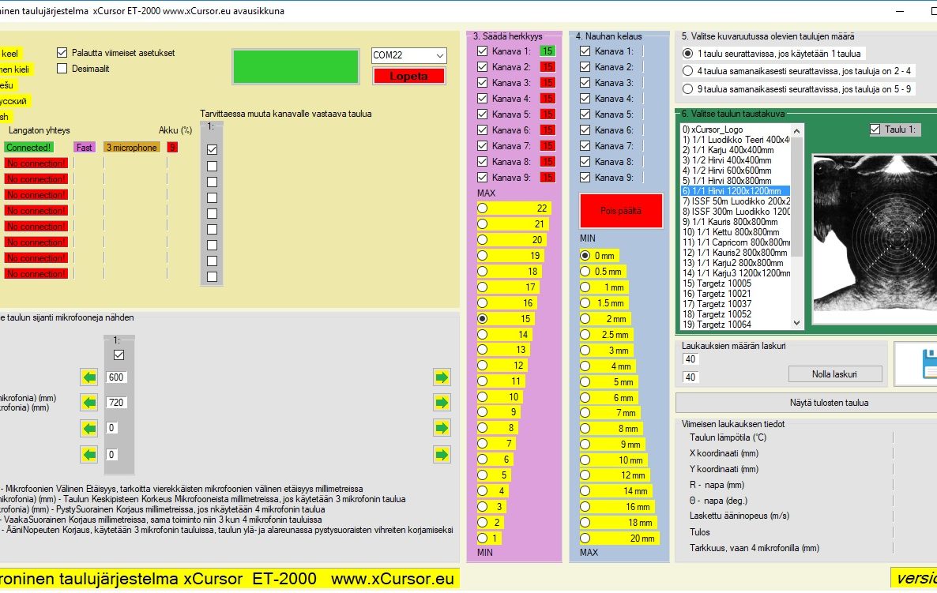Select the 1 taulu seurattavissa option
The image size is (937, 593).
pyautogui.click(x=687, y=53)
